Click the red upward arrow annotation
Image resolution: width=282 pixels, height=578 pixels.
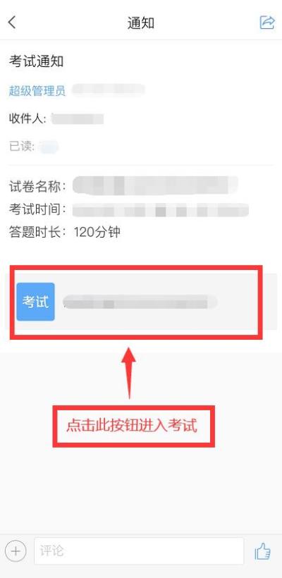click(129, 372)
